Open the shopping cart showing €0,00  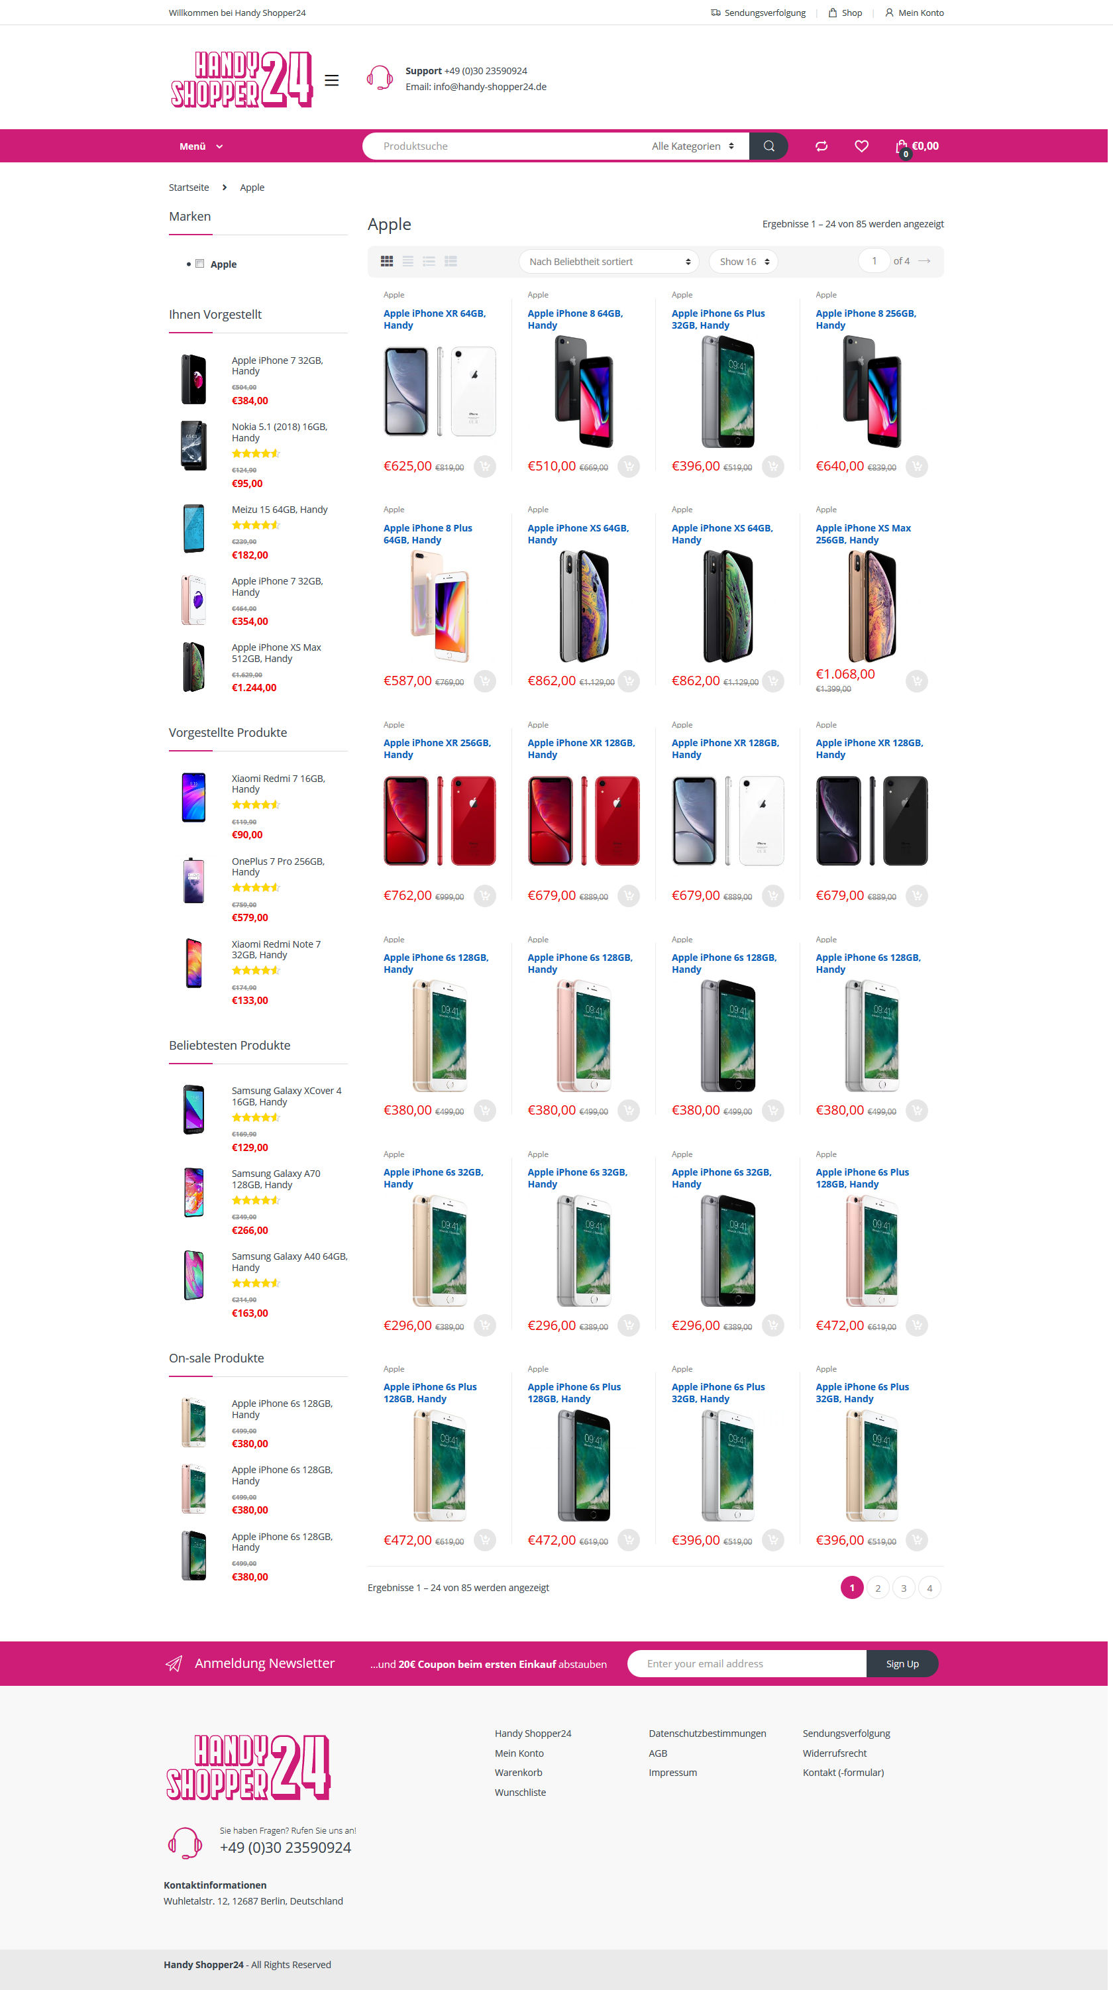917,146
